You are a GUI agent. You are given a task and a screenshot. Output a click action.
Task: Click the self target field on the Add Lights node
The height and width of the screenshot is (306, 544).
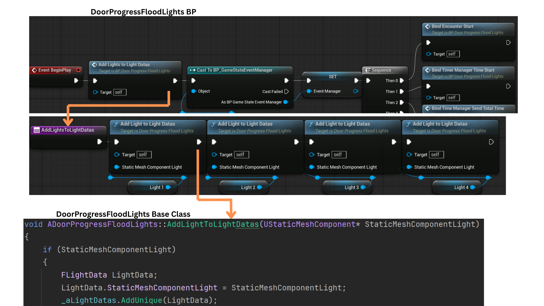click(x=120, y=92)
